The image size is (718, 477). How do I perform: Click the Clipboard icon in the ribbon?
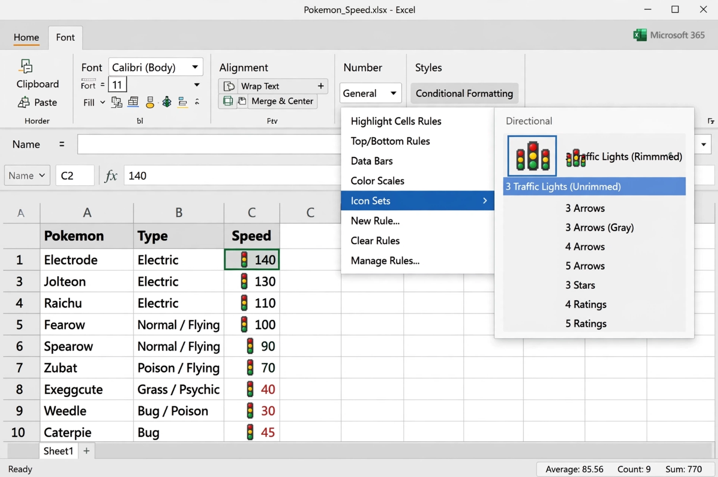tap(26, 67)
